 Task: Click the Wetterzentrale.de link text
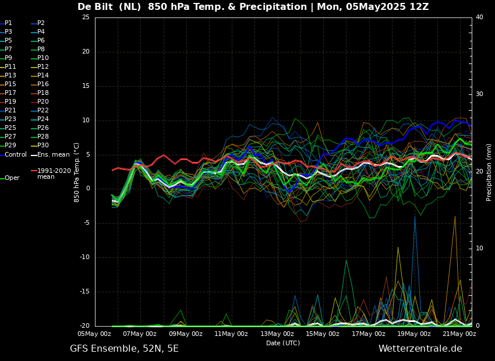click(x=420, y=349)
